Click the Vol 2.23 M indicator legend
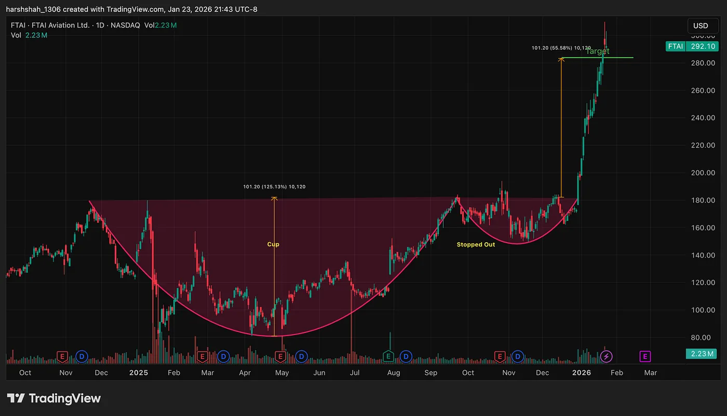 point(29,35)
